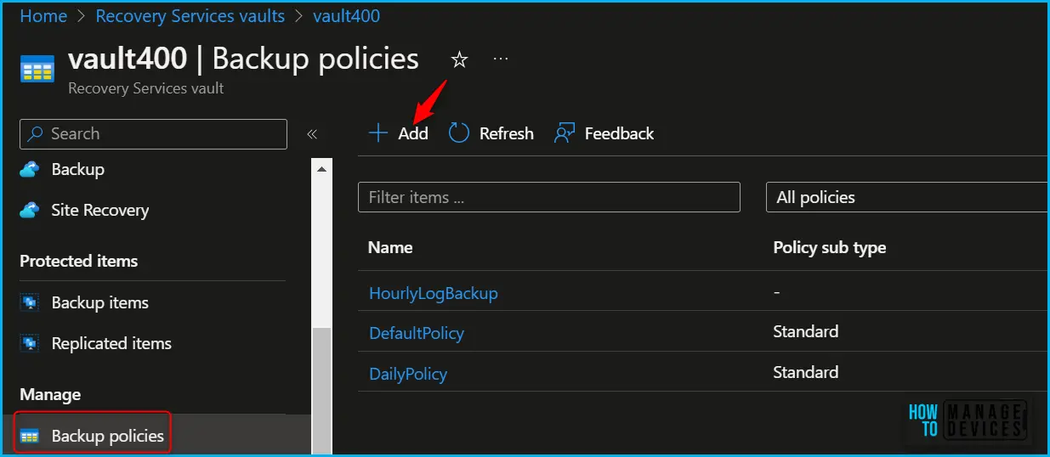Click the sidebar scrollbar thumb

point(322,391)
